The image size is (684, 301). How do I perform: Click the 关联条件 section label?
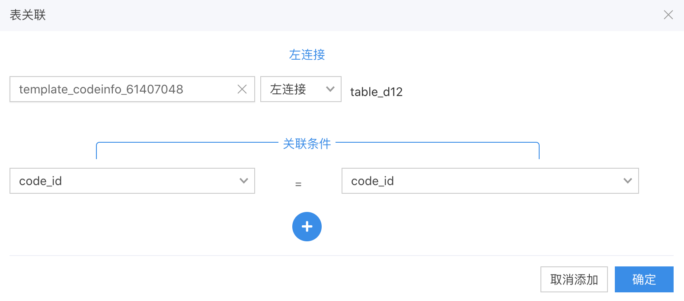coord(307,144)
